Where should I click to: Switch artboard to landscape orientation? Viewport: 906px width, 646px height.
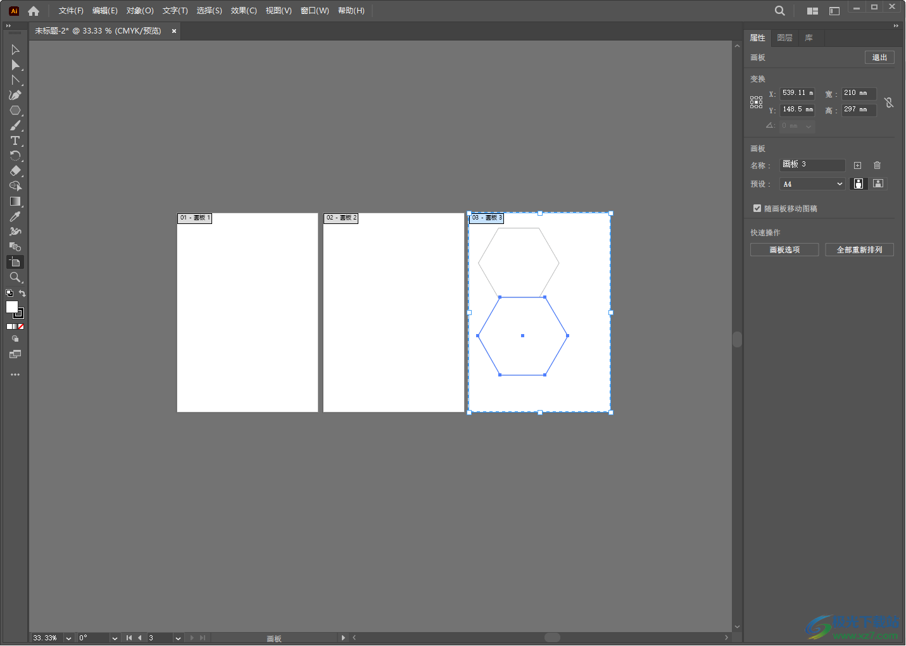[878, 183]
